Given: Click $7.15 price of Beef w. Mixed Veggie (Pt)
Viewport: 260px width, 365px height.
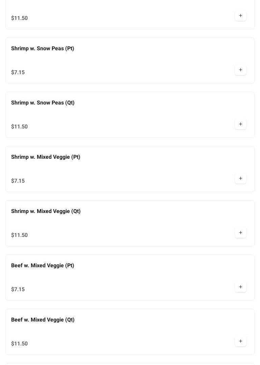Looking at the screenshot, I should (x=18, y=290).
